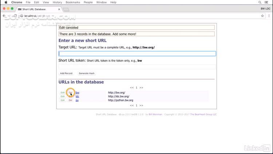Reload the page with the refresh icon
Image resolution: width=273 pixels, height=154 pixels.
[x=15, y=16]
